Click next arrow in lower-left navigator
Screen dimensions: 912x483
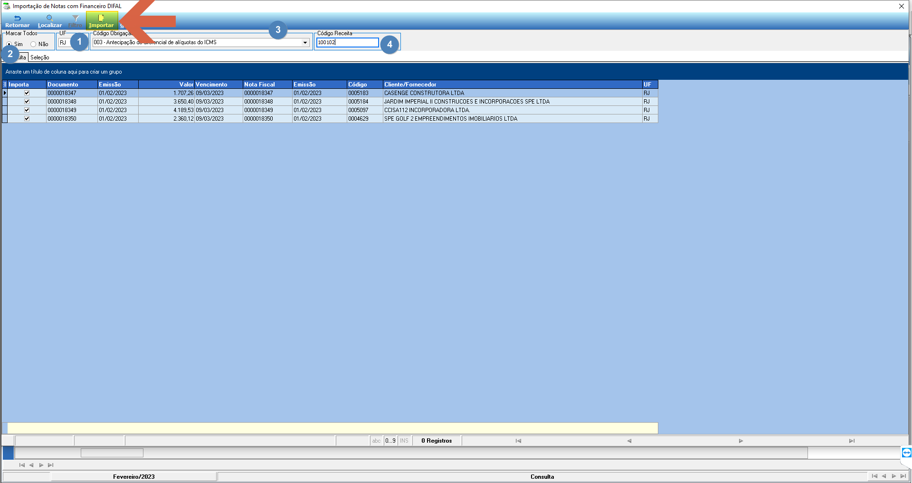point(41,465)
